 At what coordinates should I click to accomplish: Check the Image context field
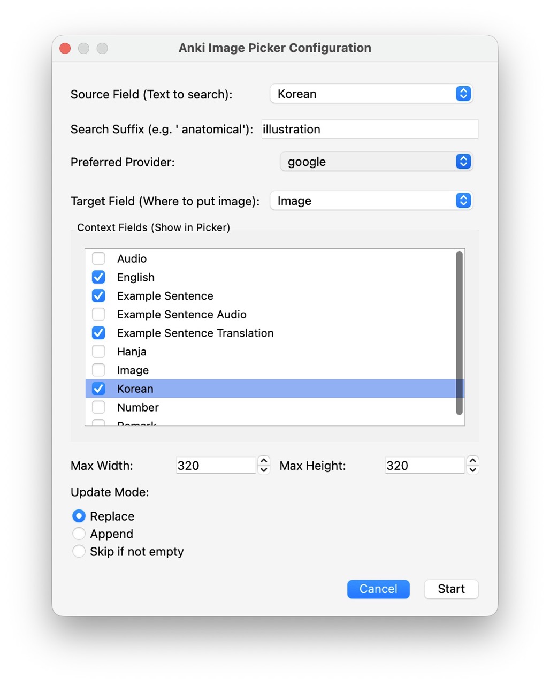pos(98,370)
